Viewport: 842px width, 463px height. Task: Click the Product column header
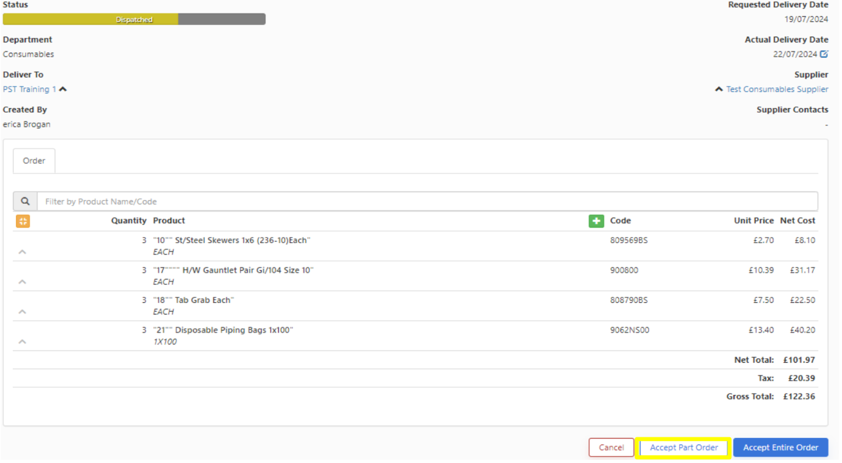[169, 221]
